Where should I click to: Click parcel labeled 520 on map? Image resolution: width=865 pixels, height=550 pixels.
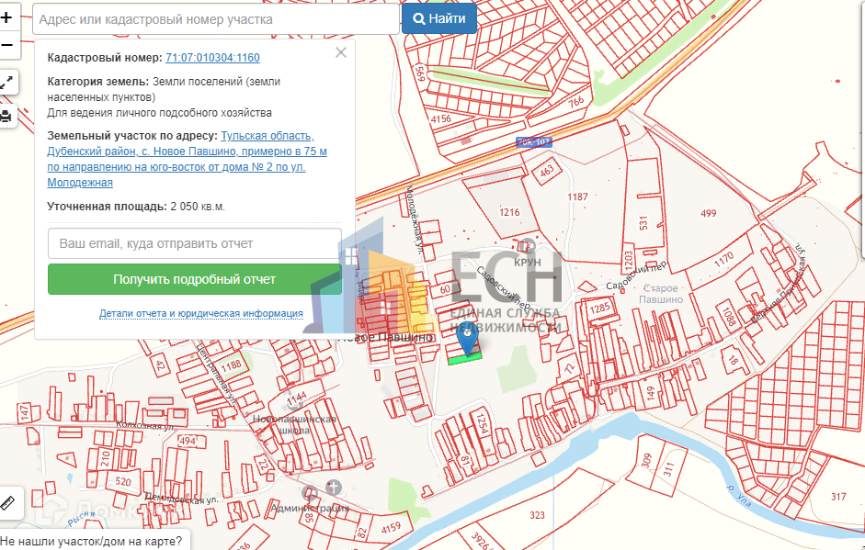tap(123, 482)
